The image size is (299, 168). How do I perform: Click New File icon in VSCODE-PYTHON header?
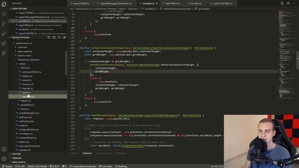coord(49,37)
